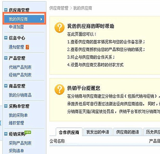Collapse the 商品管理 section icon
Image resolution: width=160 pixels, height=154 pixels.
pyautogui.click(x=6, y=86)
